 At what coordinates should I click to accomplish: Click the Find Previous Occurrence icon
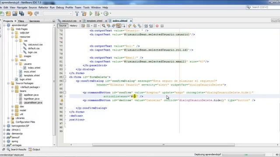pos(108,26)
